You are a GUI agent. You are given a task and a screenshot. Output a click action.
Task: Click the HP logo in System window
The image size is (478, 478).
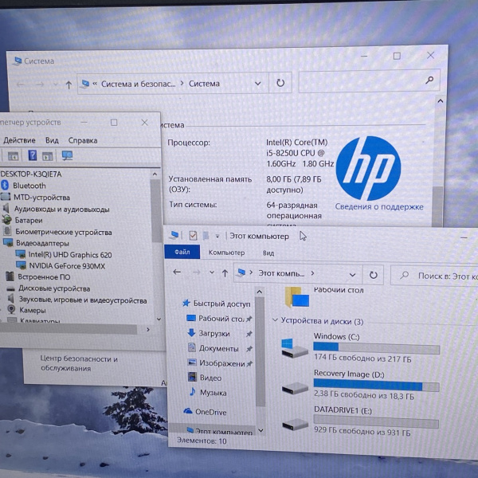[x=368, y=168]
